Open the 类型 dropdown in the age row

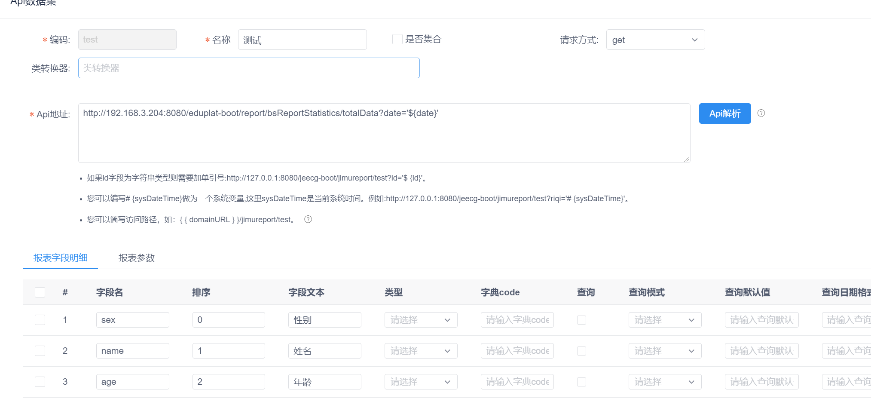tap(420, 381)
